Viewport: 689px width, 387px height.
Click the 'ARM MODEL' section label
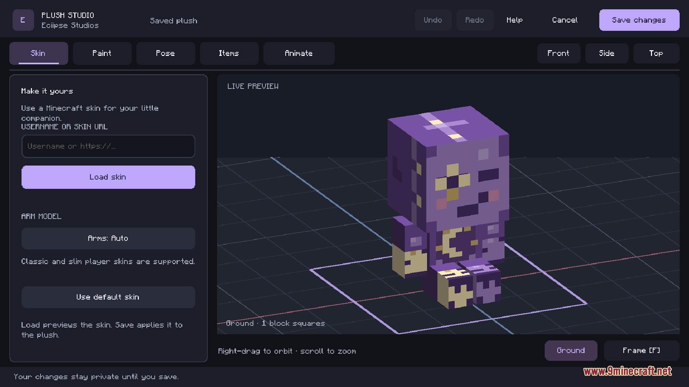click(x=41, y=216)
